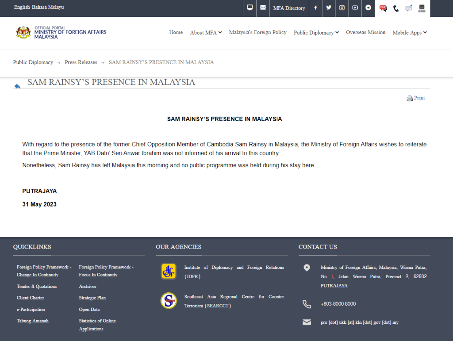This screenshot has height=341, width=453.
Task: Click the YouTube icon
Action: (x=355, y=8)
